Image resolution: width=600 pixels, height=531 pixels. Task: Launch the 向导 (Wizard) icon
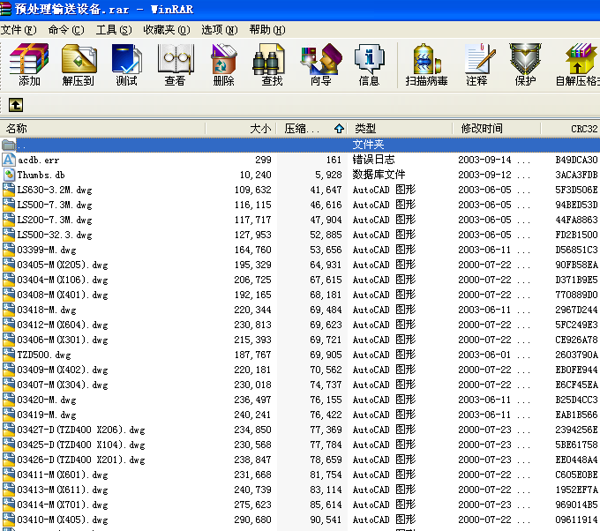pyautogui.click(x=320, y=59)
